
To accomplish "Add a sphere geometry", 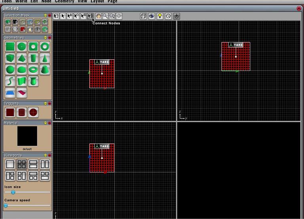I will coord(10,70).
